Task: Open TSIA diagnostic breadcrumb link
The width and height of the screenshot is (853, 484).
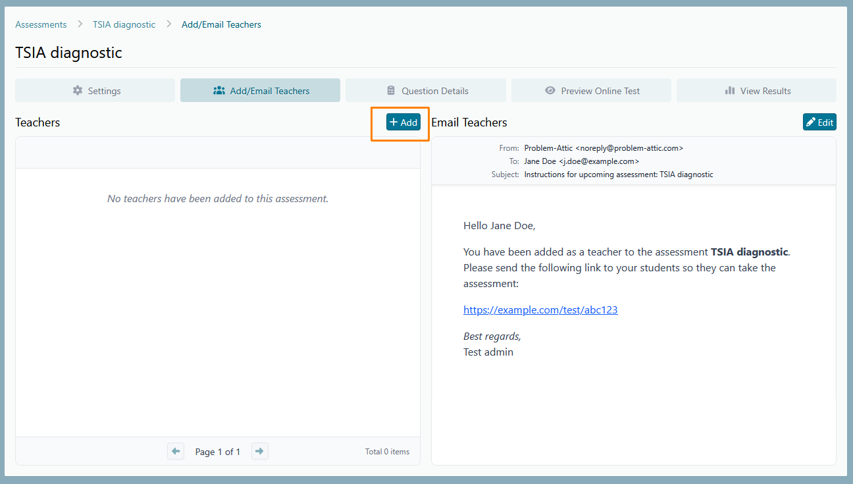Action: coord(124,24)
